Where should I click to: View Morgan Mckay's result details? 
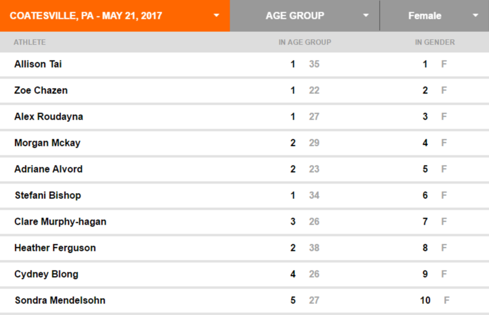[x=244, y=143]
